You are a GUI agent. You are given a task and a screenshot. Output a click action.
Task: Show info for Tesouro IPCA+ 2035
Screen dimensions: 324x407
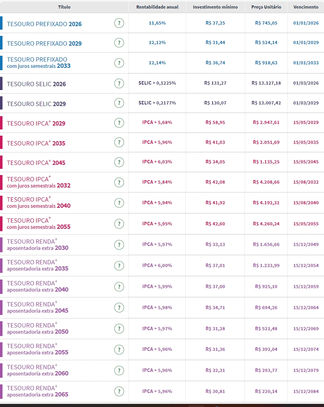point(119,143)
